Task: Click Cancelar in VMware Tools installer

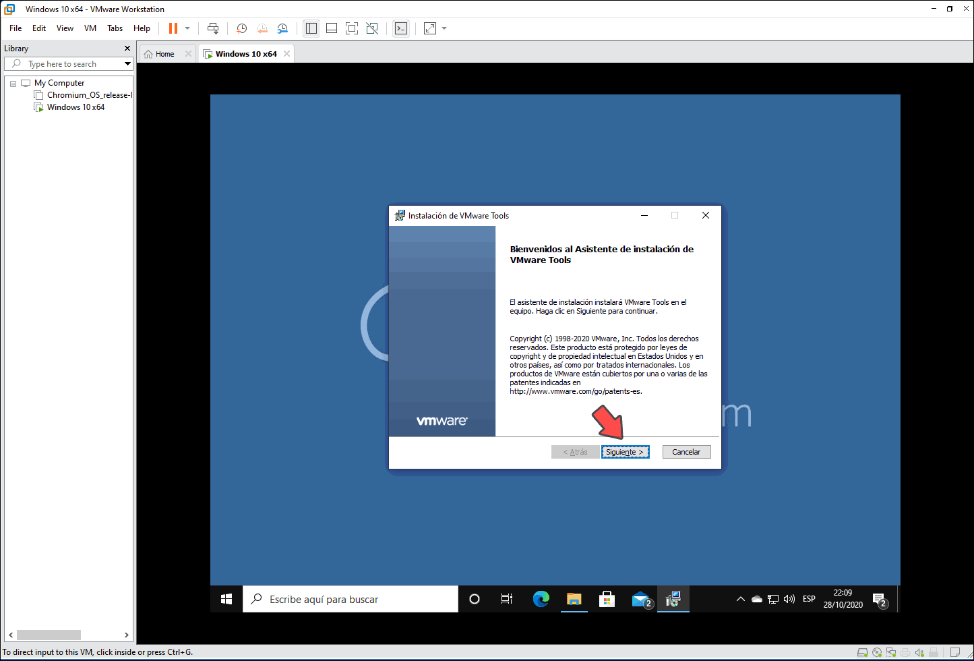Action: [x=686, y=452]
